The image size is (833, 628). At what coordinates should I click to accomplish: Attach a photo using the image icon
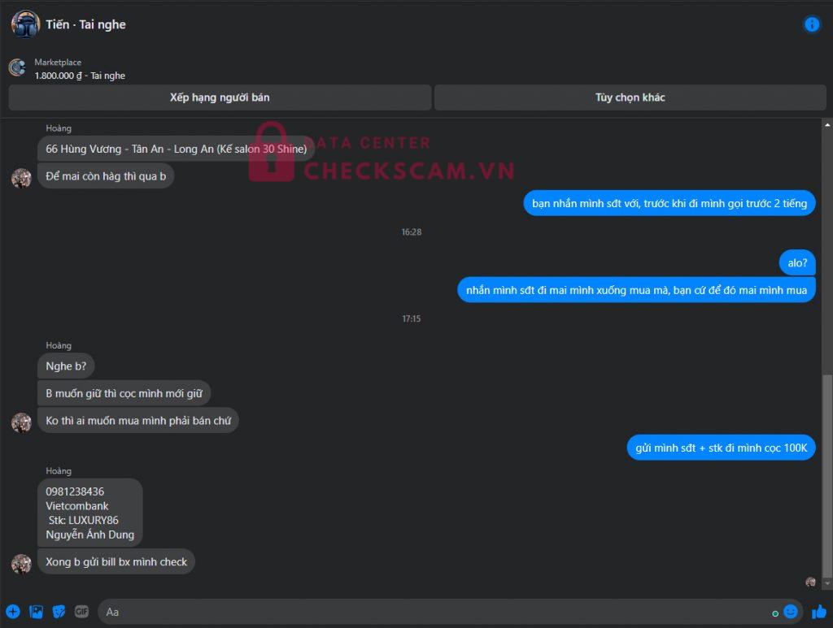(36, 612)
